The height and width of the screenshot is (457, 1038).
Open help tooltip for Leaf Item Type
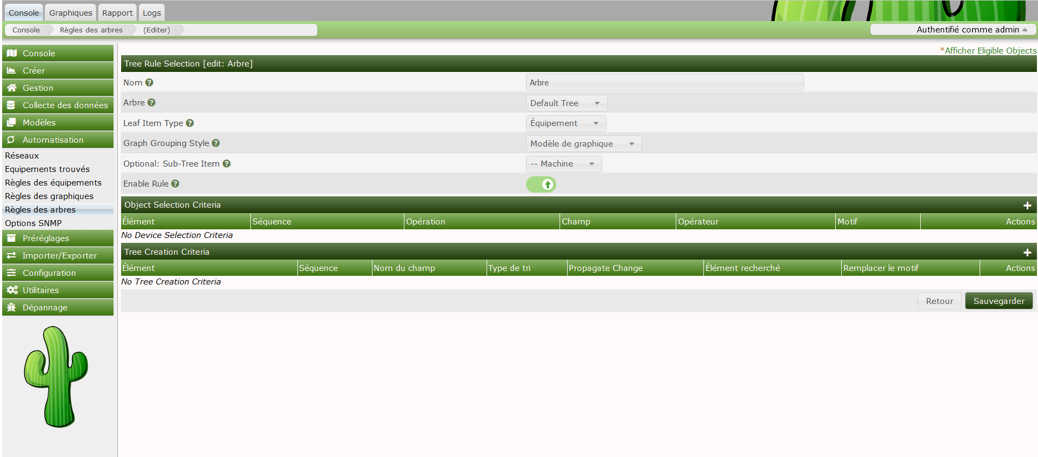[x=190, y=123]
